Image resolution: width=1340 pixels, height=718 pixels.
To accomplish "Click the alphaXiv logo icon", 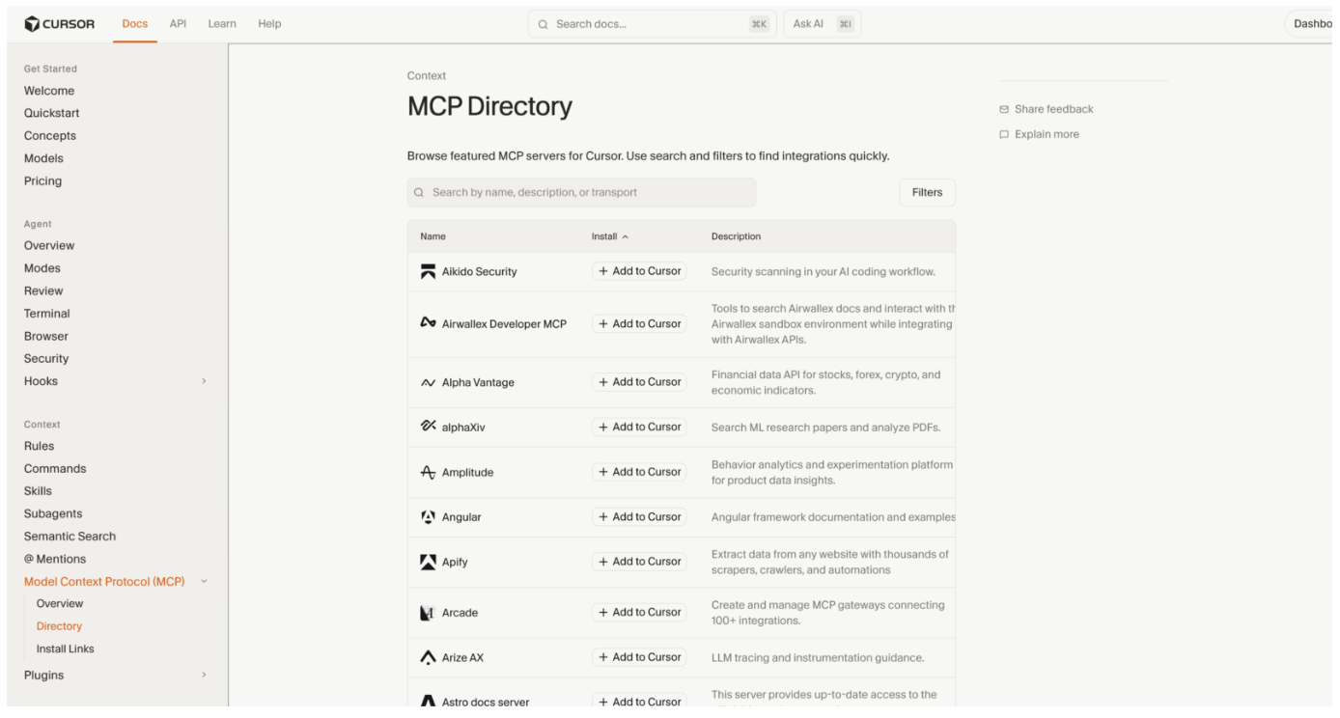I will coord(428,427).
